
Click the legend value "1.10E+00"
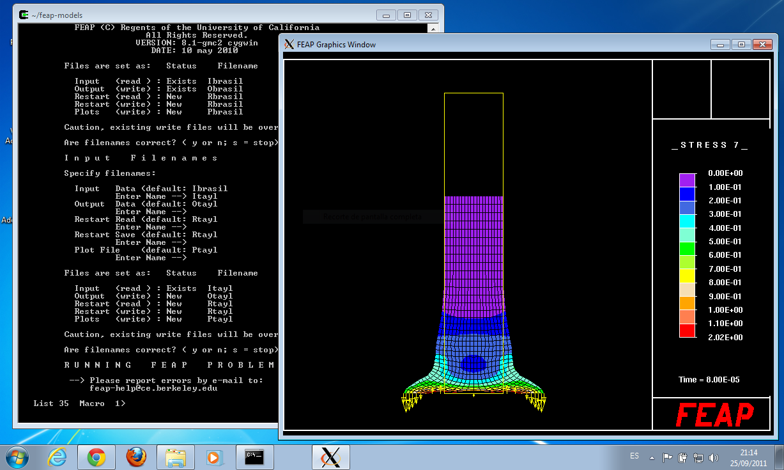click(x=725, y=324)
